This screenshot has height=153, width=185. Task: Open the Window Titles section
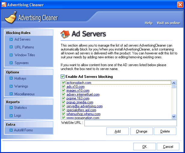click(x=25, y=55)
